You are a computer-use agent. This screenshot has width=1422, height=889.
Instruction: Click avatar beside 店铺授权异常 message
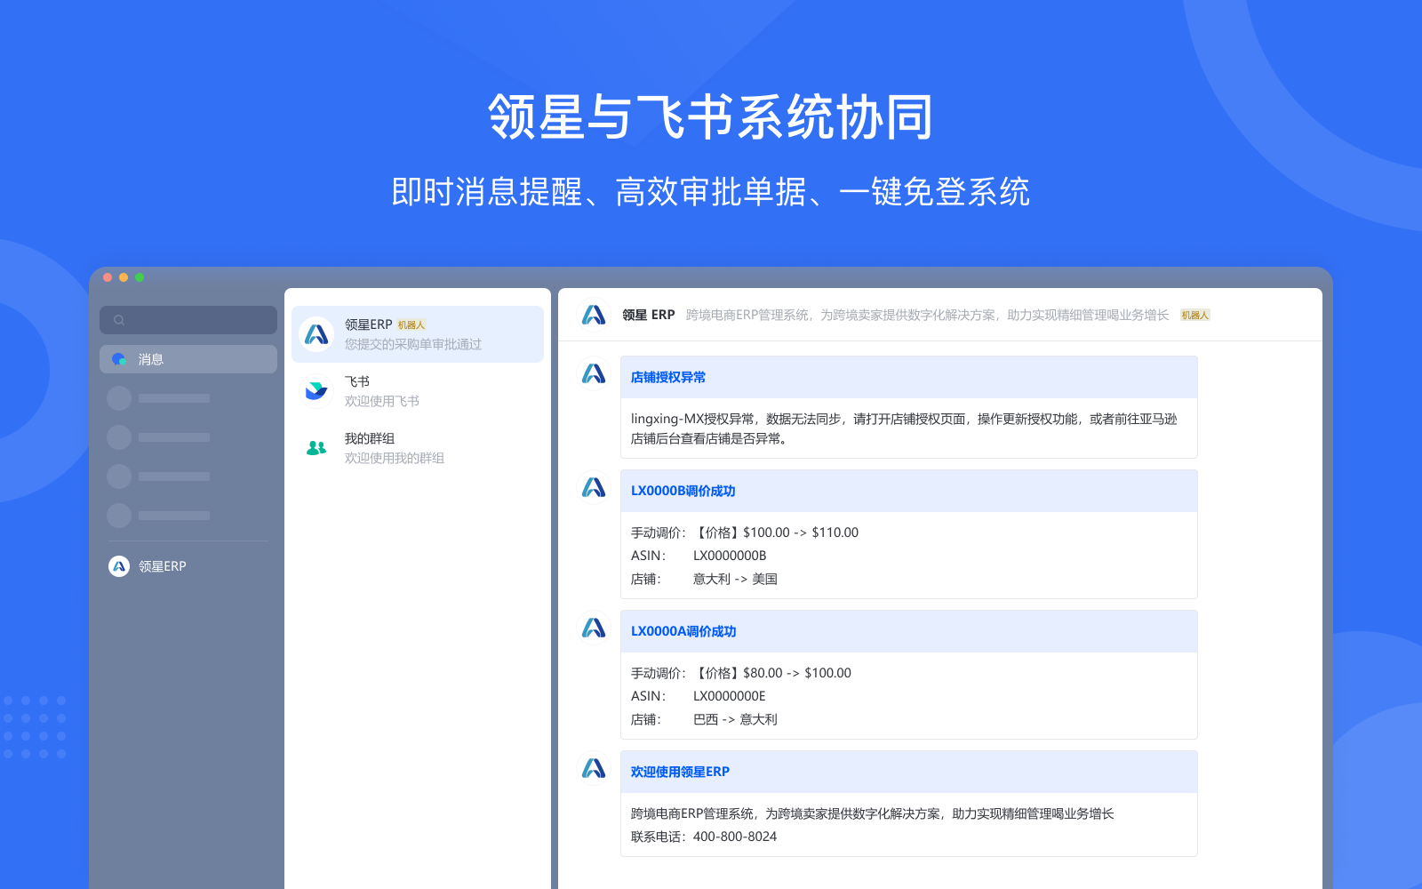click(594, 373)
